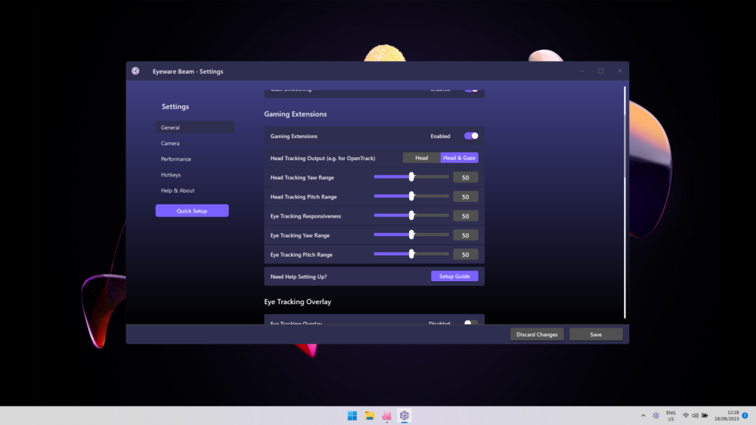Maximize the Eyeware Beam window
The image size is (756, 425).
click(601, 71)
